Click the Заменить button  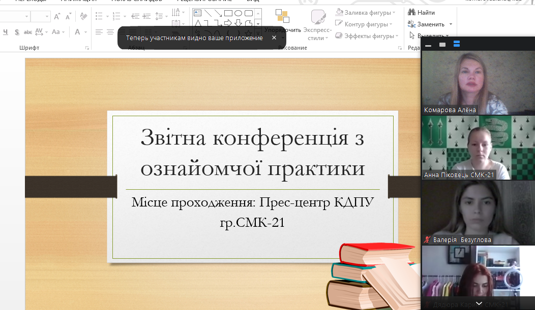(x=430, y=24)
